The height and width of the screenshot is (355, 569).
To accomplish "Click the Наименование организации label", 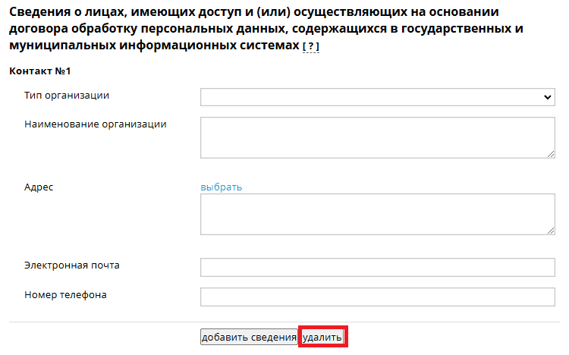I will [x=96, y=124].
